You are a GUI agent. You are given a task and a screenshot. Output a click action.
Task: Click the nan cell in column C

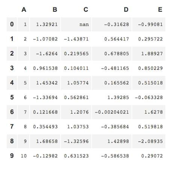pos(76,24)
